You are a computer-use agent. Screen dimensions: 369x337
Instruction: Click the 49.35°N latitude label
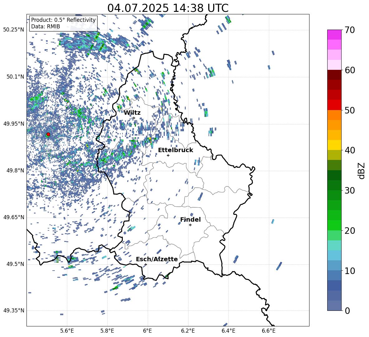coord(14,311)
